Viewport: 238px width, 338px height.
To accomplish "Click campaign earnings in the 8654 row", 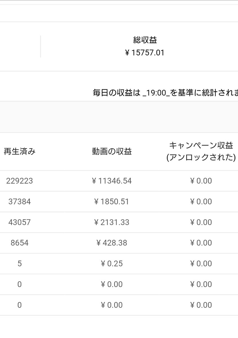I will pos(201,243).
